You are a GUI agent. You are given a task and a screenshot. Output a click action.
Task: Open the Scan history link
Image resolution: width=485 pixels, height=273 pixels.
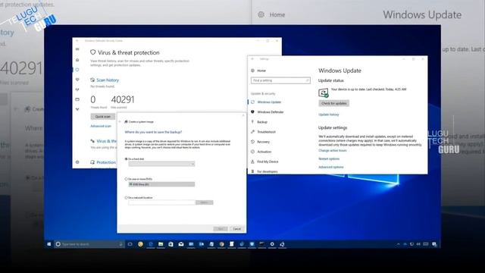[x=108, y=80]
